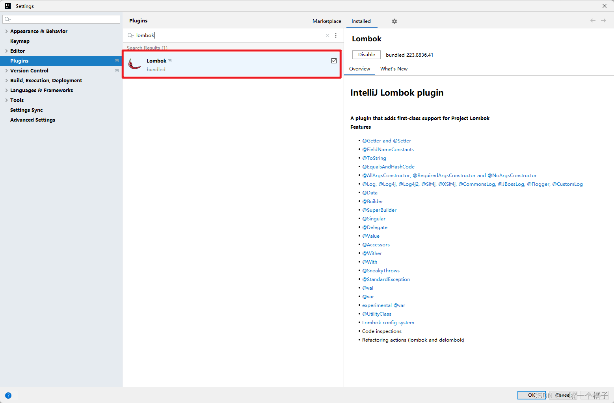Open the Lombok config system link
Viewport: 614px width, 403px height.
pyautogui.click(x=388, y=323)
